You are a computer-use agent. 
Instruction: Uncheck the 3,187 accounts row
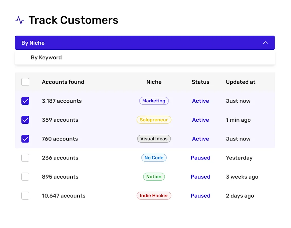click(x=25, y=101)
